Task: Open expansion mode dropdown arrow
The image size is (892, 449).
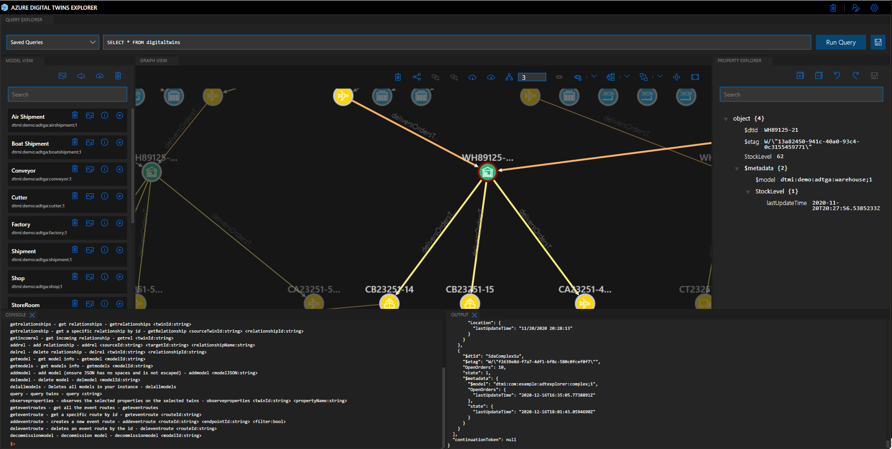Action: [627, 77]
